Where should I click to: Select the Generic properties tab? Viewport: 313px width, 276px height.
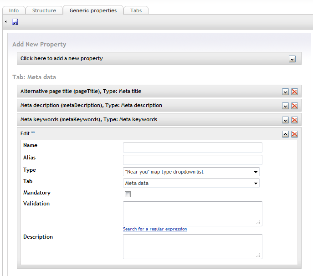tap(93, 10)
